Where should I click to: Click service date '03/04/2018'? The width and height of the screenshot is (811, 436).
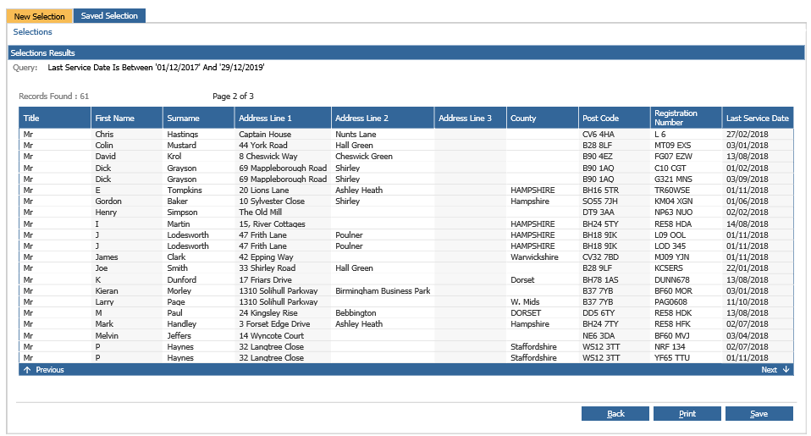747,335
